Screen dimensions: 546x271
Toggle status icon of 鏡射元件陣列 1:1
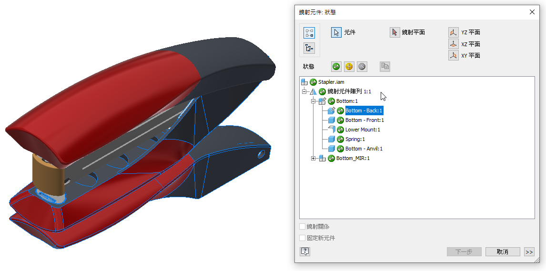click(322, 91)
